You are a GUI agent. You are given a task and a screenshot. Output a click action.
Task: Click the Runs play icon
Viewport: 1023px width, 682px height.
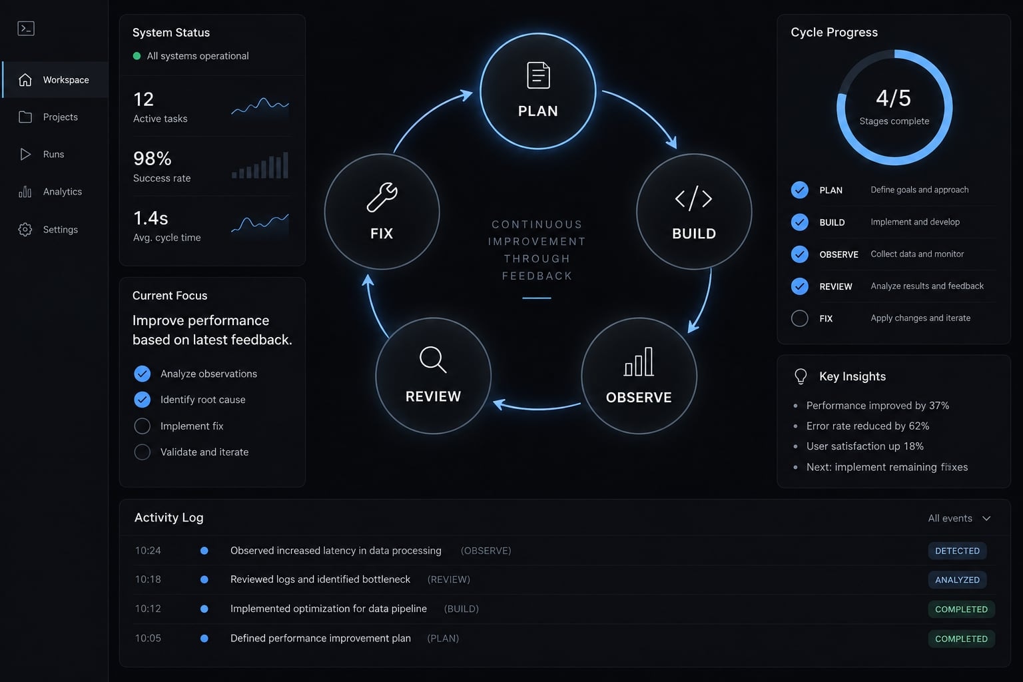point(25,155)
